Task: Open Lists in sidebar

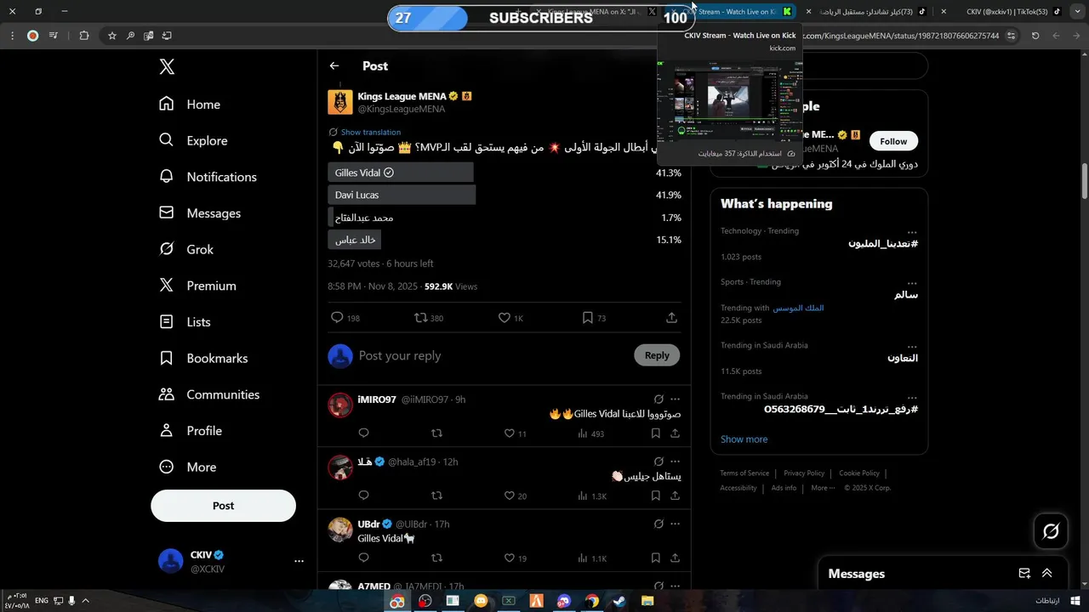Action: pos(185,322)
